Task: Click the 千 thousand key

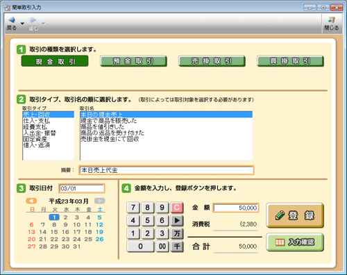Action: pos(177,247)
